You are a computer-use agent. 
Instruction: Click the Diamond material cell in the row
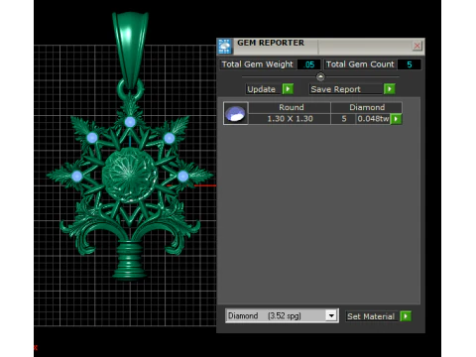tap(367, 107)
